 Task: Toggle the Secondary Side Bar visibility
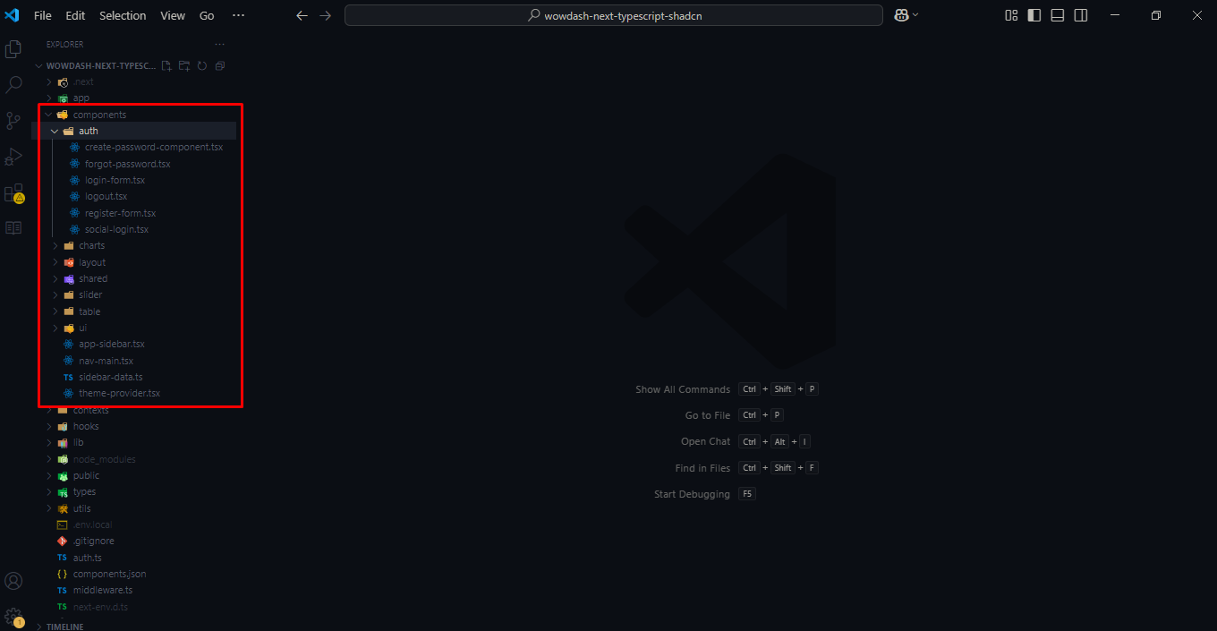click(1080, 15)
